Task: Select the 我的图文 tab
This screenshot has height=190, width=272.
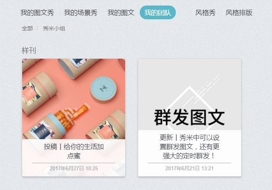Action: pos(121,13)
